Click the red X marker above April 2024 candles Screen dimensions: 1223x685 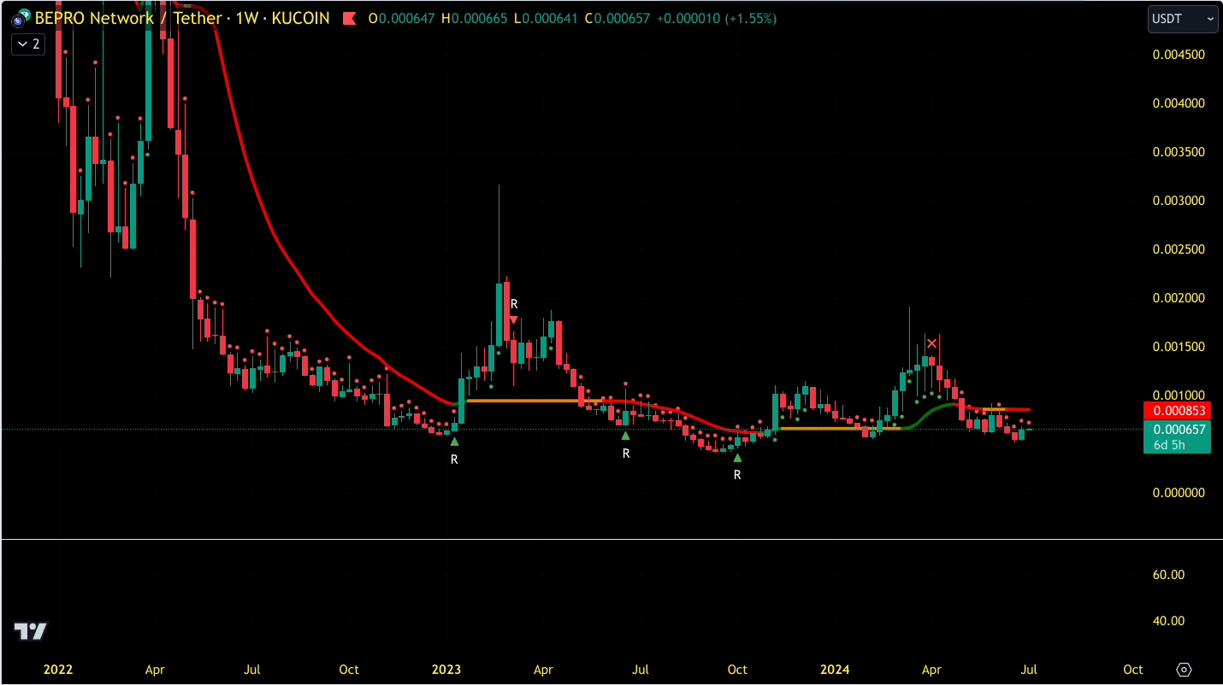pos(932,343)
